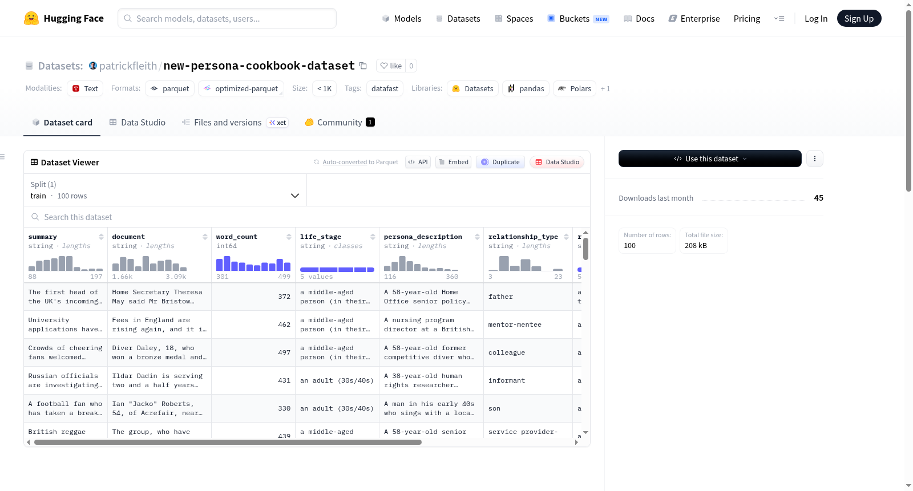Open the left sidebar toggle icon
The image size is (913, 491).
point(2,157)
